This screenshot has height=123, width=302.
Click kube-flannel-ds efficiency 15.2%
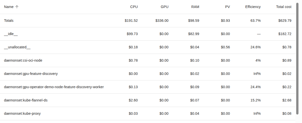pos(256,100)
